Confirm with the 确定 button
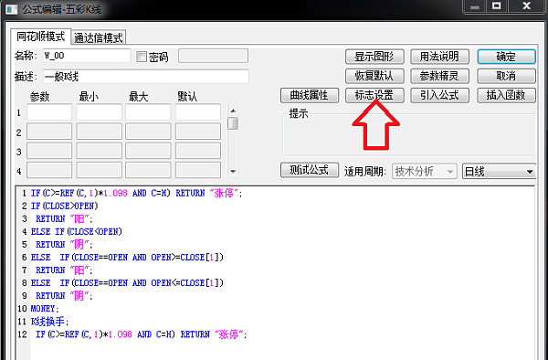This screenshot has height=360, width=548. tap(506, 57)
